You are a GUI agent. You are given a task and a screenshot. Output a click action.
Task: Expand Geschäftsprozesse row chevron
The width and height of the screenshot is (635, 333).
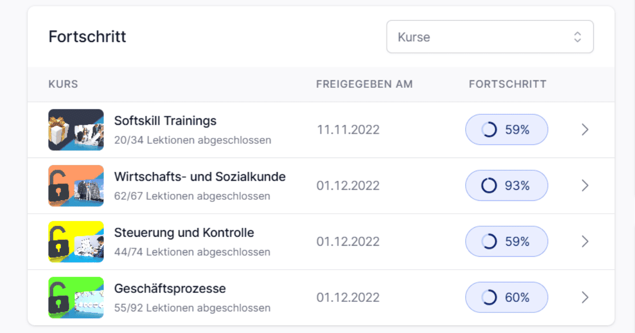tap(585, 298)
